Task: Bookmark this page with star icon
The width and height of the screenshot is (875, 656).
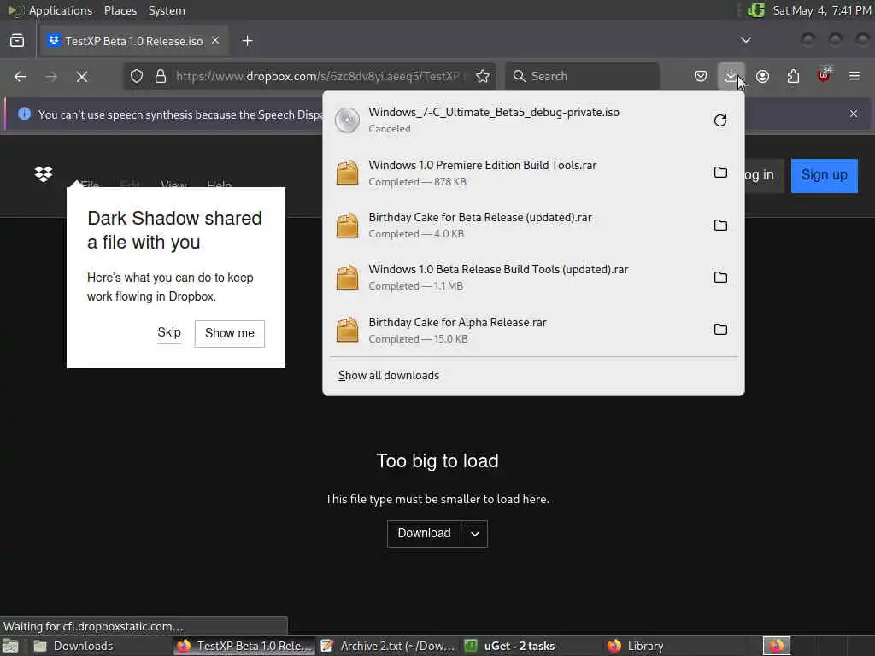Action: [x=483, y=76]
